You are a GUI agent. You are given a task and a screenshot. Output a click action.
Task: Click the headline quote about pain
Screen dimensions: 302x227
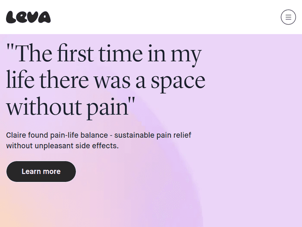click(105, 81)
